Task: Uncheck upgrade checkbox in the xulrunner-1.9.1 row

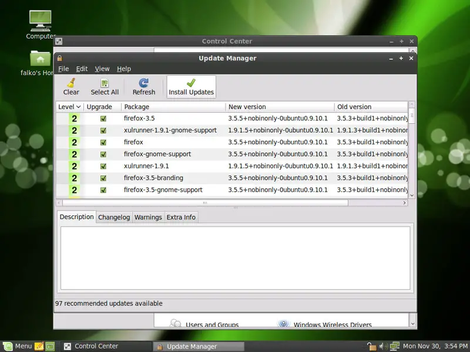Action: coord(103,166)
